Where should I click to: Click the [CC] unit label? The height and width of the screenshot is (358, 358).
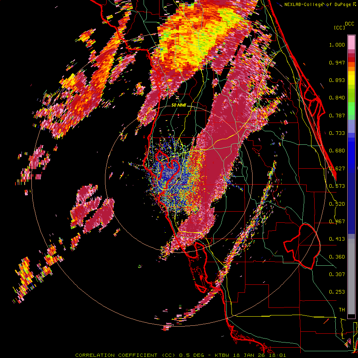click(x=339, y=27)
